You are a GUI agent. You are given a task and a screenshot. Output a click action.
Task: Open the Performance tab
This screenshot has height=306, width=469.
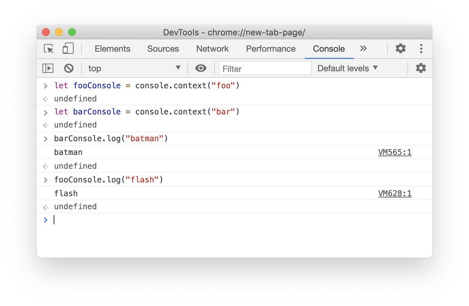[270, 49]
